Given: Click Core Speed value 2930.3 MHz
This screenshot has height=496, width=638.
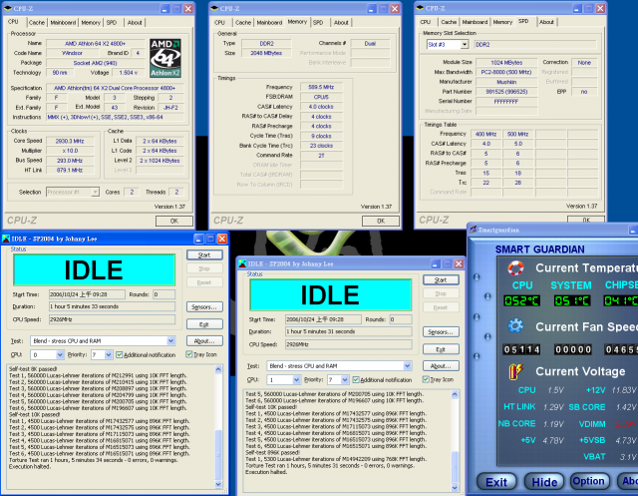Looking at the screenshot, I should [70, 141].
